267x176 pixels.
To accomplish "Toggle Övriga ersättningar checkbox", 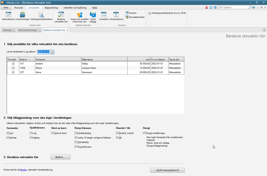I will tap(144, 133).
